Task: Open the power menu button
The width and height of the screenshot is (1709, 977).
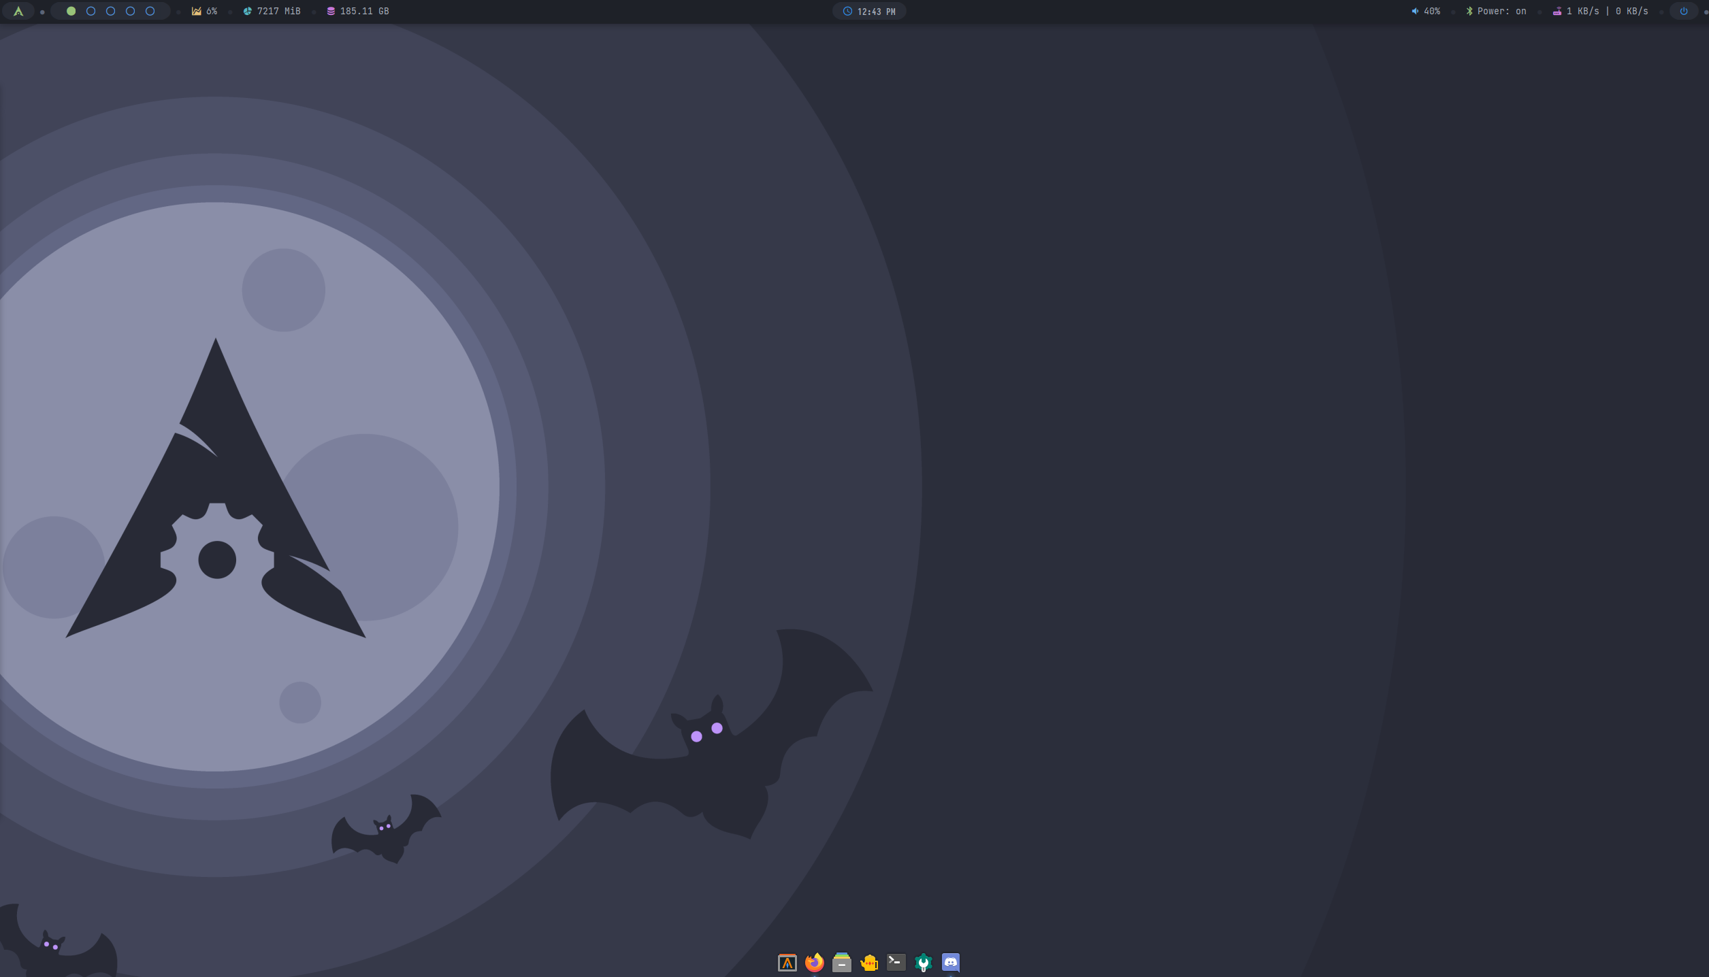Action: [1684, 12]
